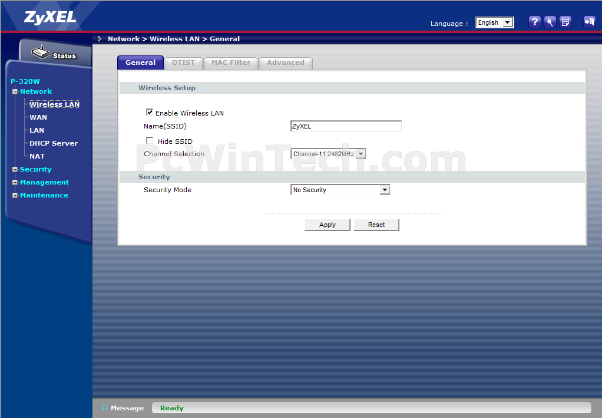Open the About notes icon
The width and height of the screenshot is (602, 418).
click(565, 22)
